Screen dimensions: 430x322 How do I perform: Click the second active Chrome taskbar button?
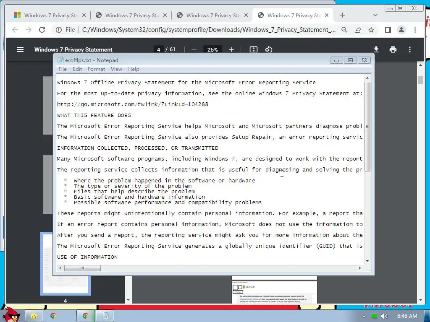point(85,316)
